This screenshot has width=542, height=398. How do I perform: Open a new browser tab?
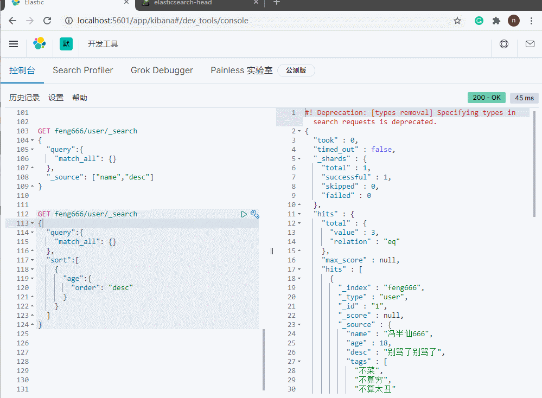(277, 3)
